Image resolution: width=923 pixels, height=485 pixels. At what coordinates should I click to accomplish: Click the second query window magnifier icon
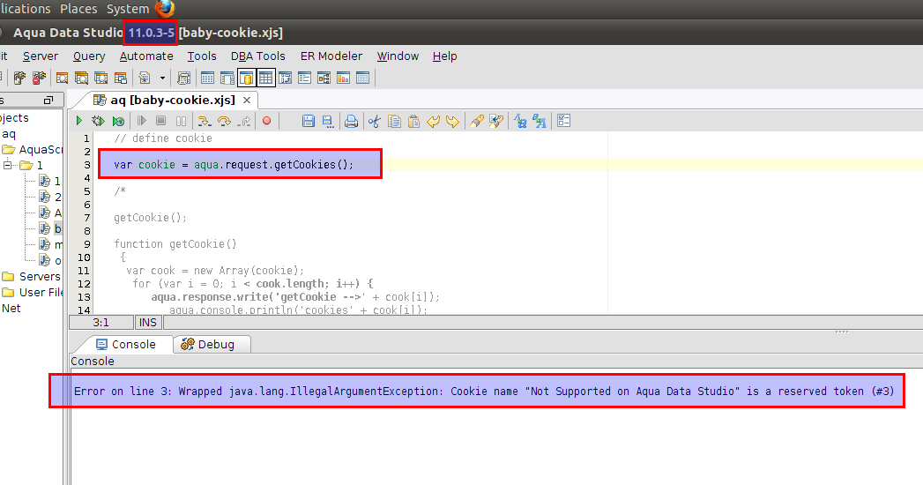81,78
